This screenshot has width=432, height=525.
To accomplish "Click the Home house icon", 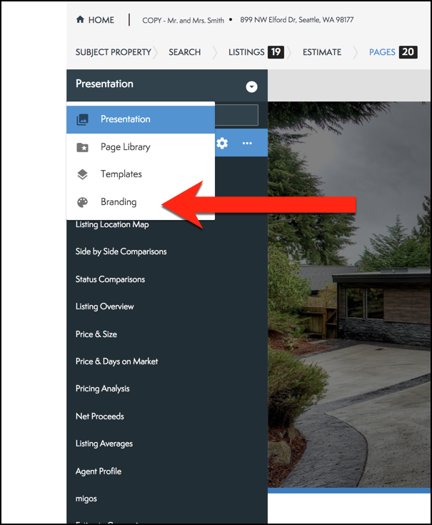I will (80, 19).
